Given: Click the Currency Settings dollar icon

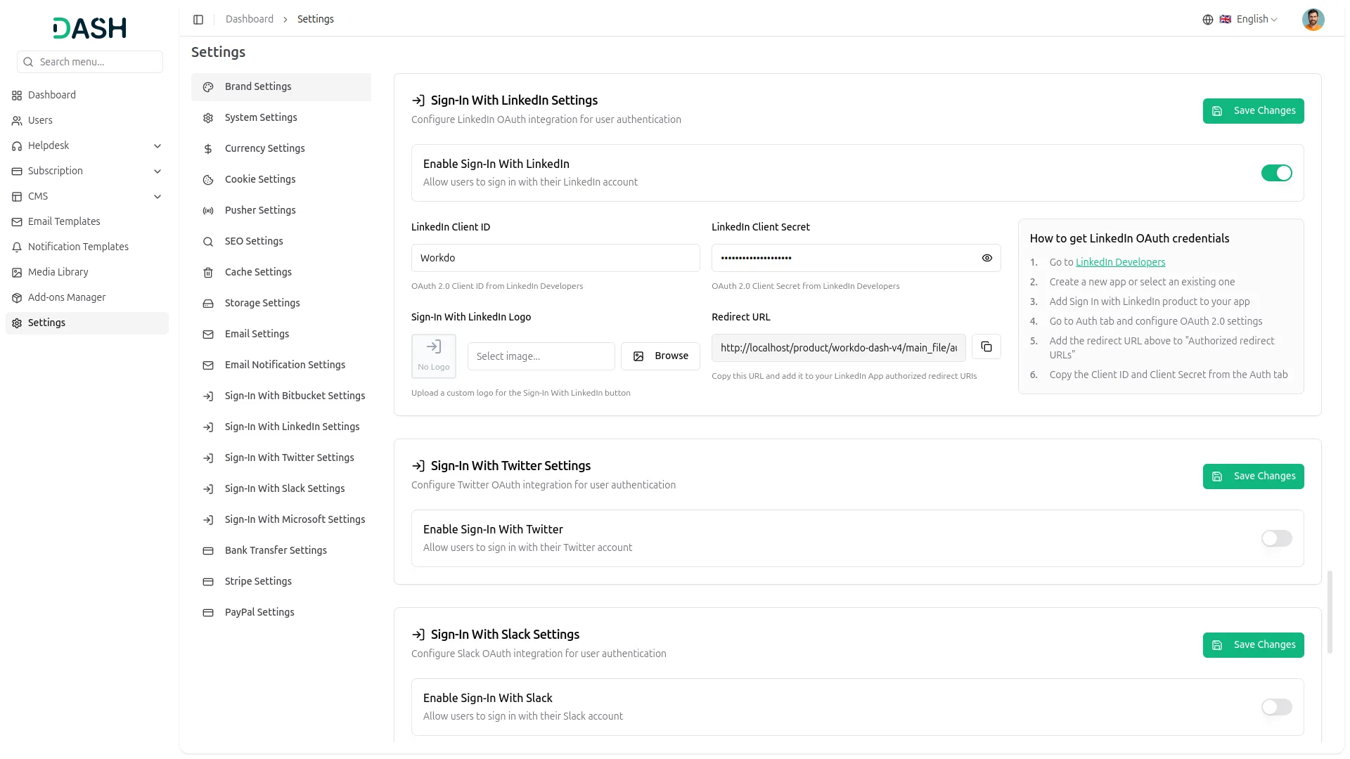Looking at the screenshot, I should (208, 149).
